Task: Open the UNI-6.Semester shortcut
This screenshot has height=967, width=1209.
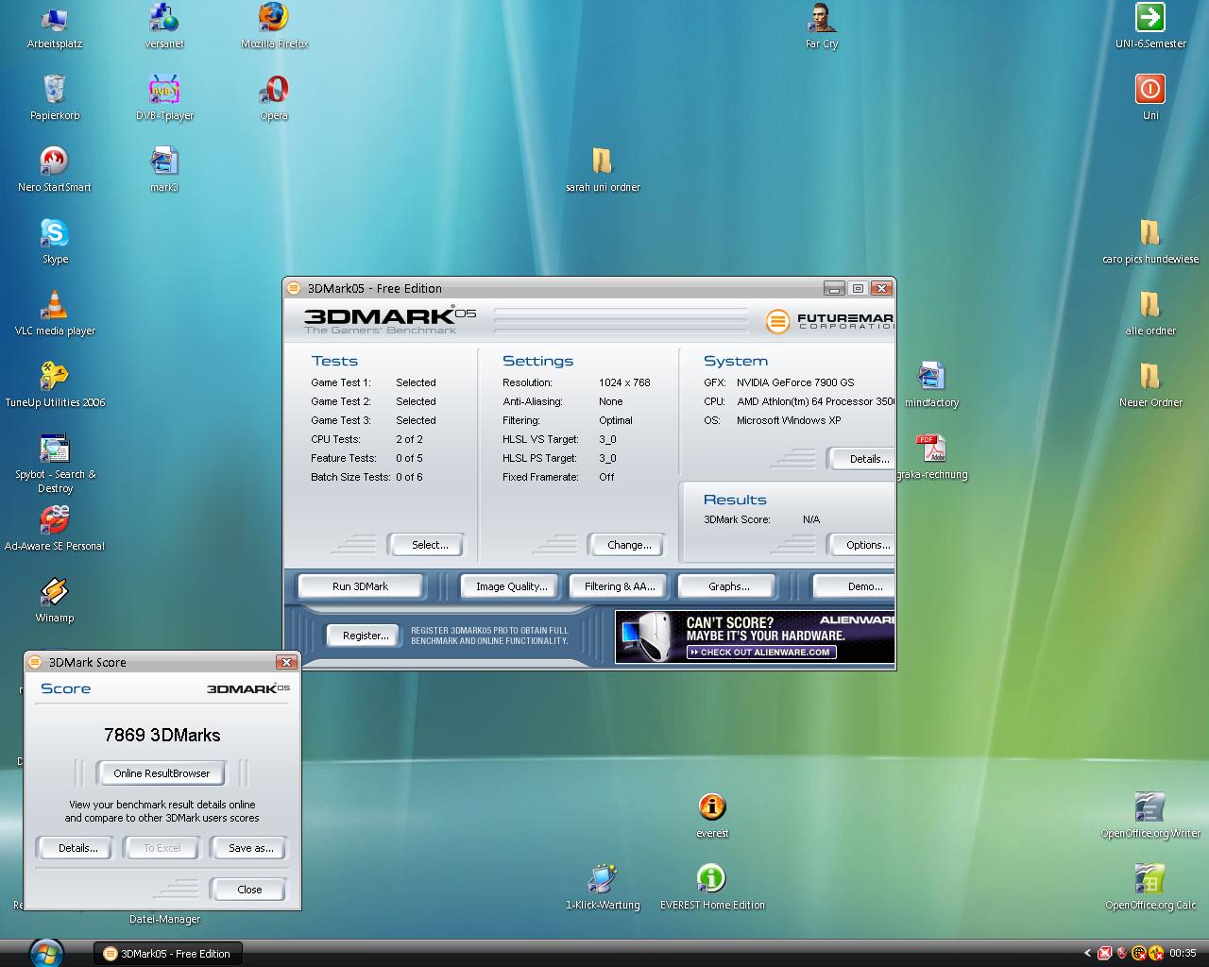Action: point(1150,27)
